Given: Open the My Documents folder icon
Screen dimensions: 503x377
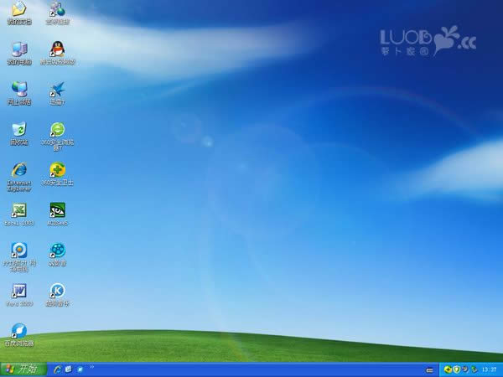Looking at the screenshot, I should pyautogui.click(x=18, y=10).
